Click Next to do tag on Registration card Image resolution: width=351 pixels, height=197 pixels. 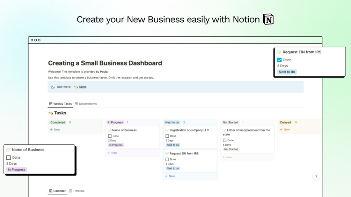pyautogui.click(x=173, y=145)
